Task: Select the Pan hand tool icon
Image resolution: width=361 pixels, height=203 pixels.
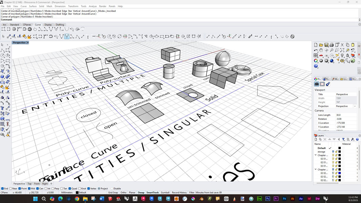Action: click(321, 50)
